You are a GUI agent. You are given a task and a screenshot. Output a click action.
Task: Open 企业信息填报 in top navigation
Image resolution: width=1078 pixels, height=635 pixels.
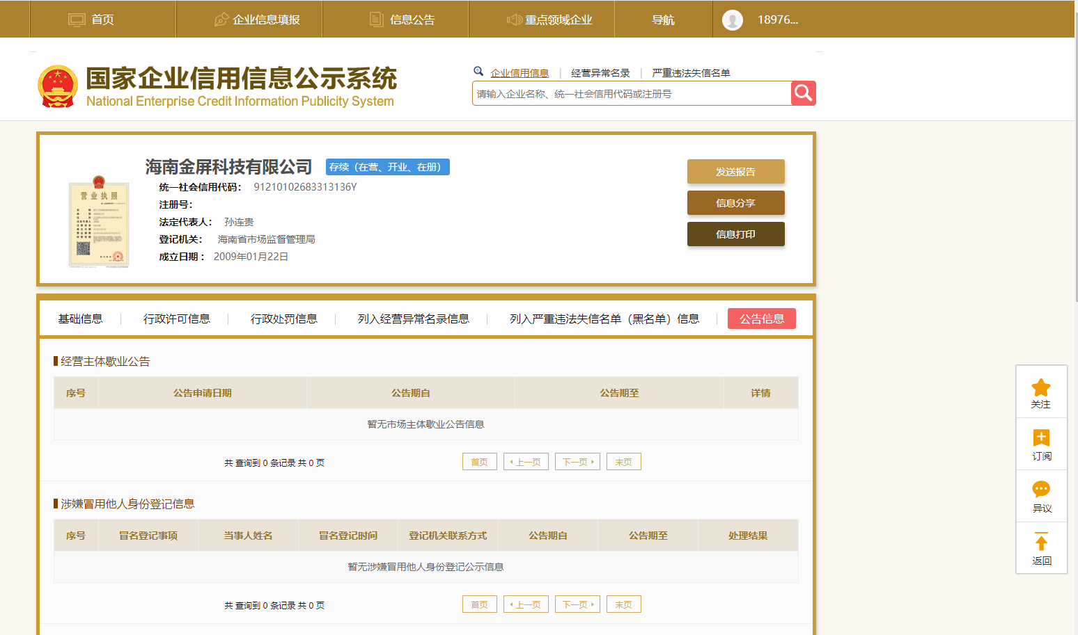point(257,20)
